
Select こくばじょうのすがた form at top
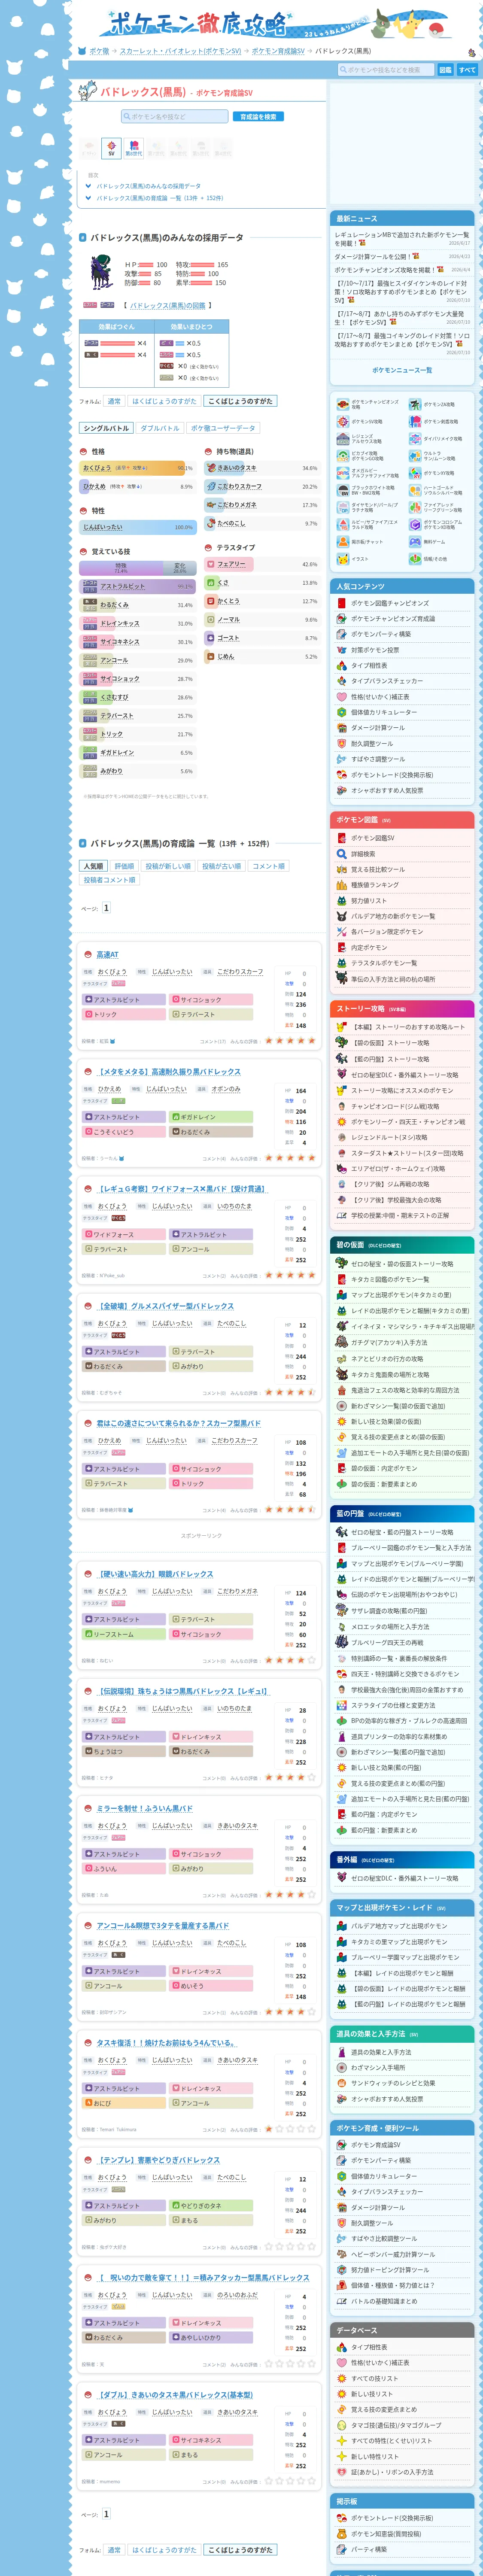240,401
